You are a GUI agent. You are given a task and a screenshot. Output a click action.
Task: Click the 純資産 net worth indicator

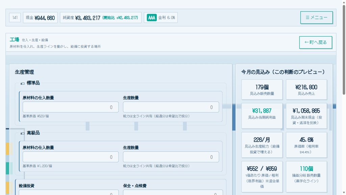pyautogui.click(x=101, y=18)
